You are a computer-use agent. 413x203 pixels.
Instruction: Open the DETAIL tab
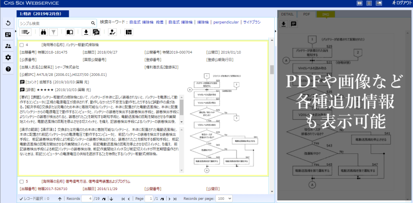[287, 14]
